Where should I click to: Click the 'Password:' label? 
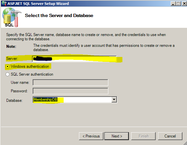click(x=19, y=91)
